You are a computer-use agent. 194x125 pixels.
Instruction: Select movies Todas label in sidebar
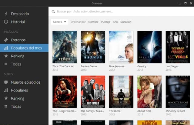click(x=16, y=64)
